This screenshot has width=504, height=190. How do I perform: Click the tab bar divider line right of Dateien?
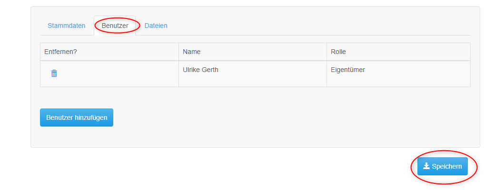click(x=318, y=35)
